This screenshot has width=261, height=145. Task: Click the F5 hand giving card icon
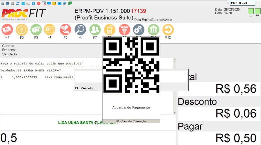66,30
